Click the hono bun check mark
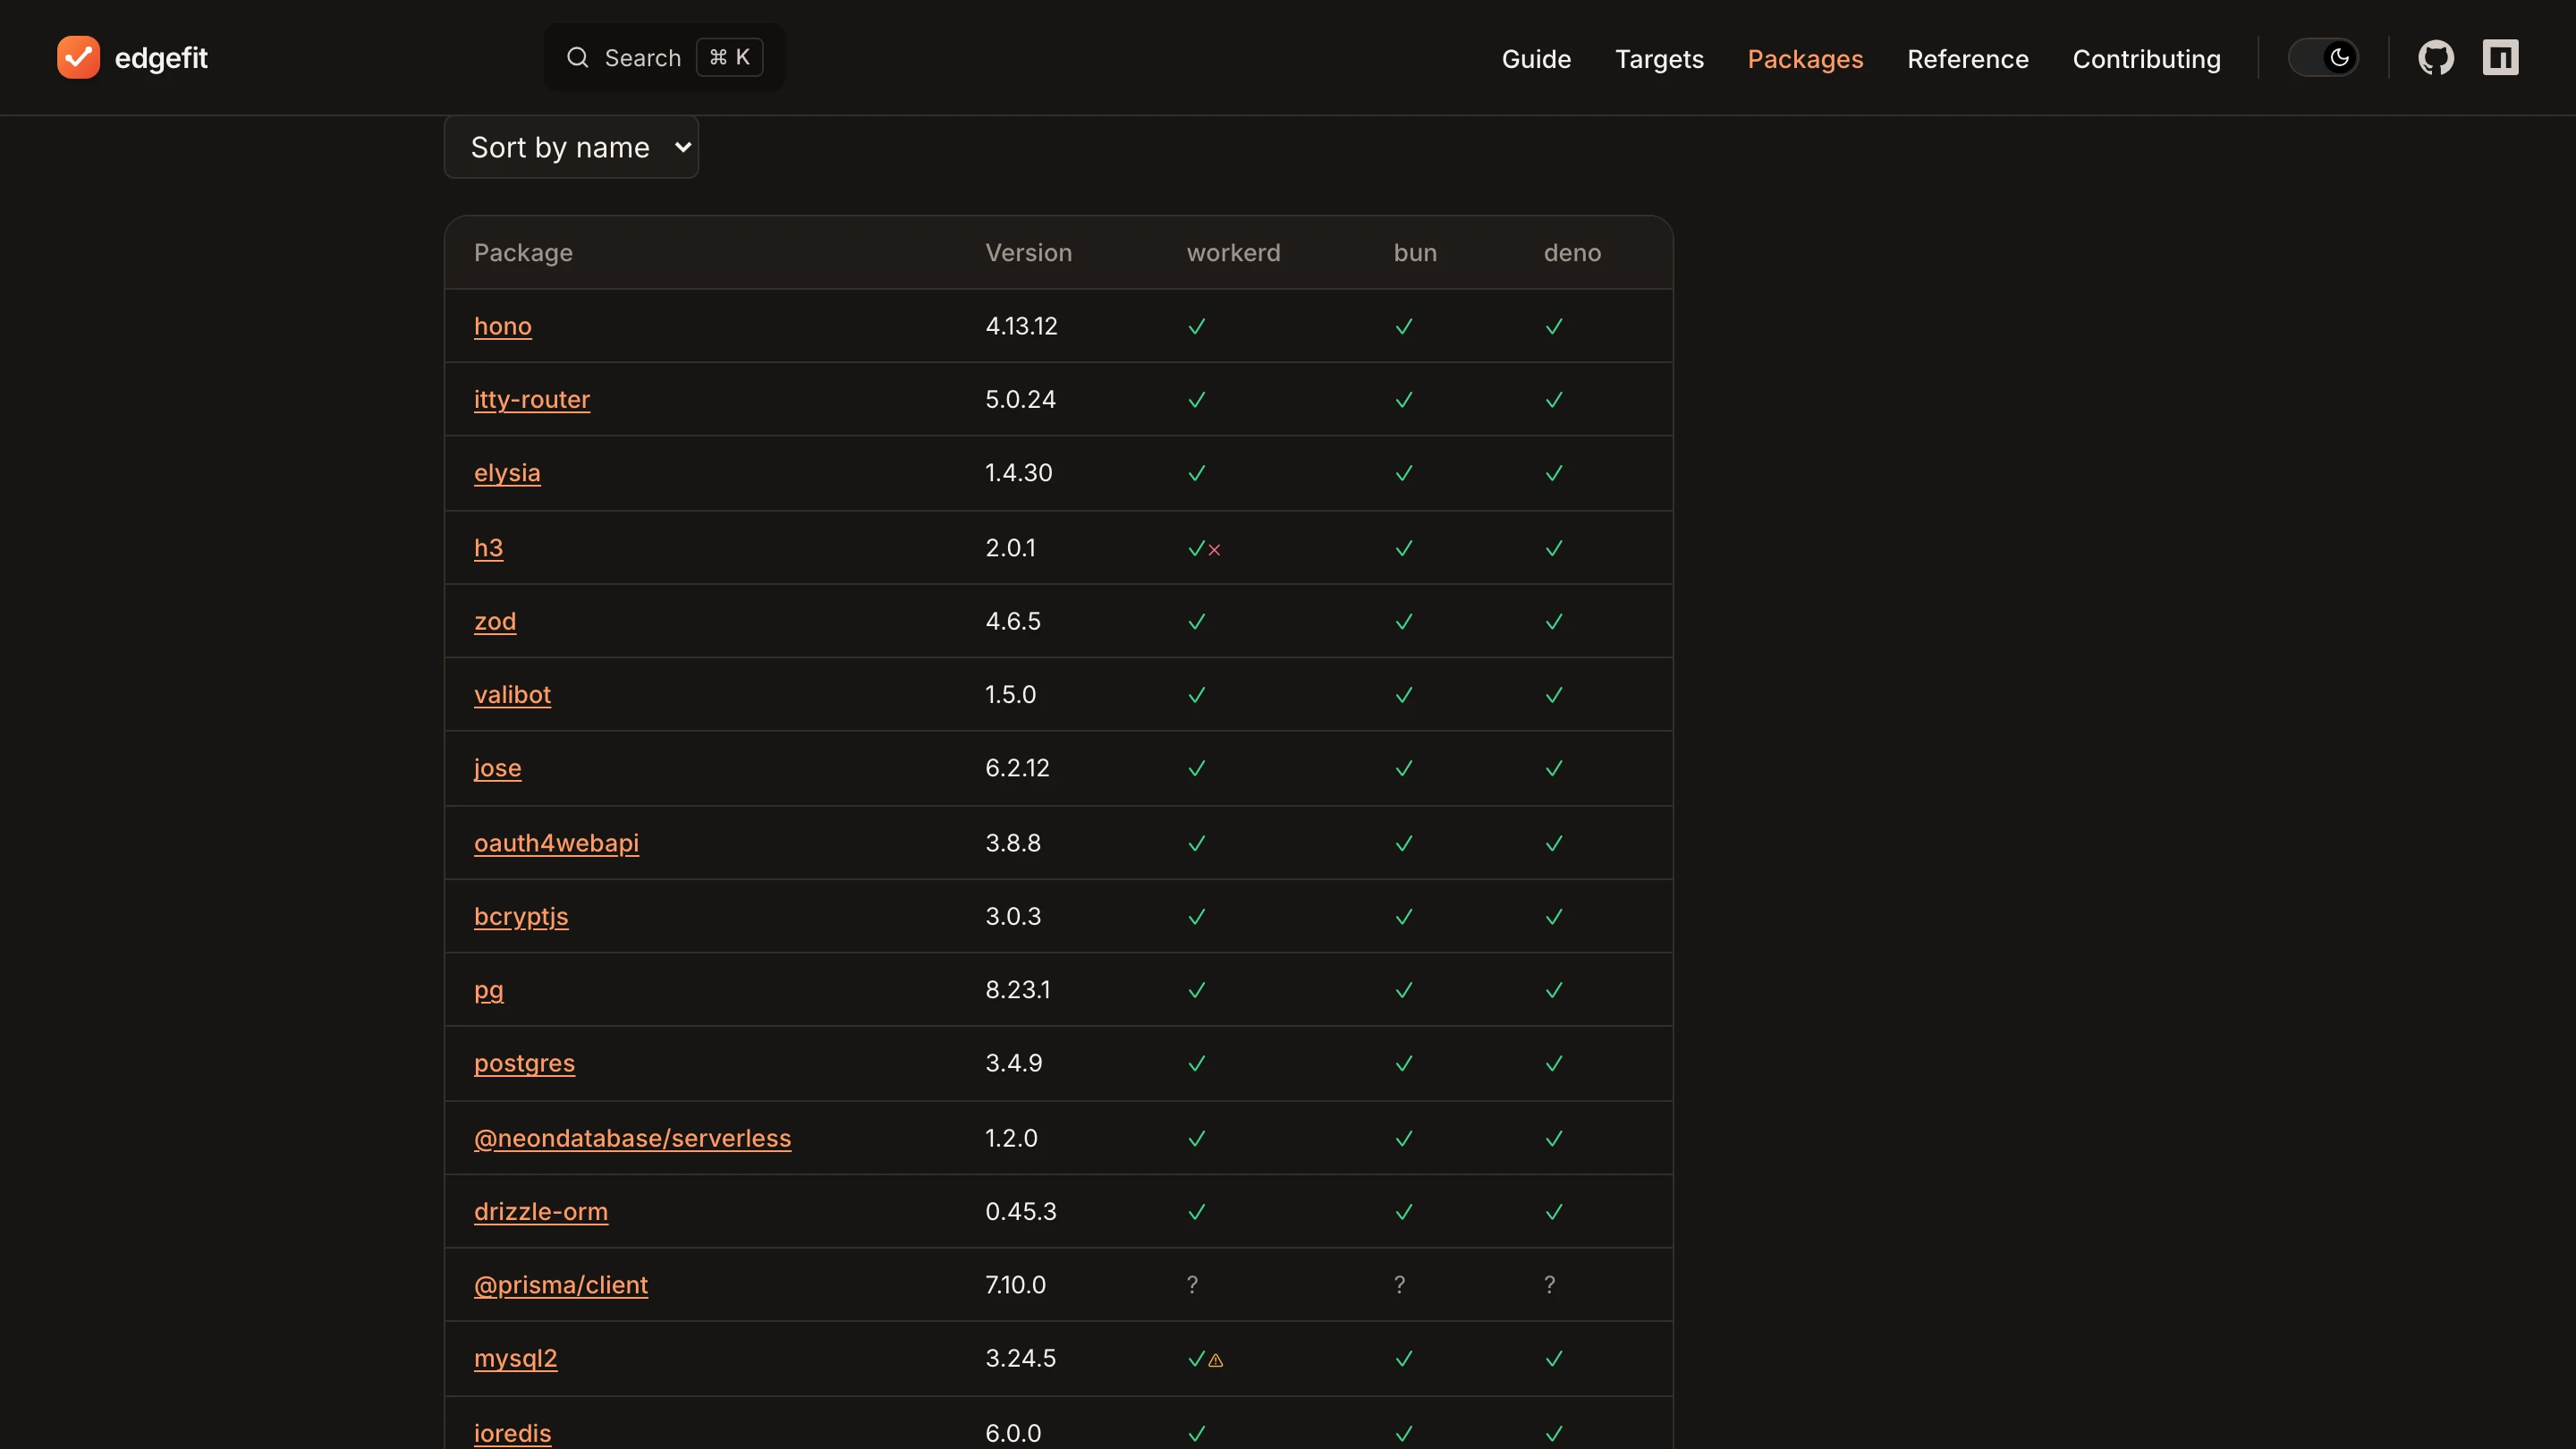 (x=1404, y=326)
